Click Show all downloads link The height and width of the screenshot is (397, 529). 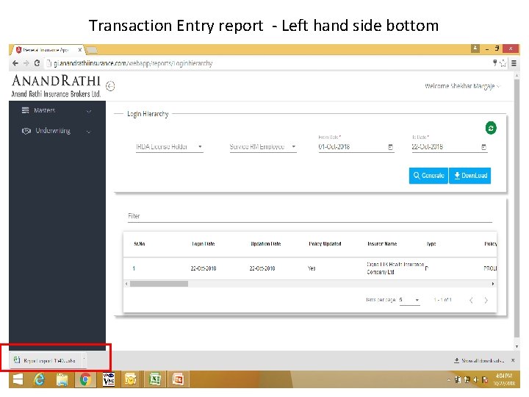(x=479, y=361)
